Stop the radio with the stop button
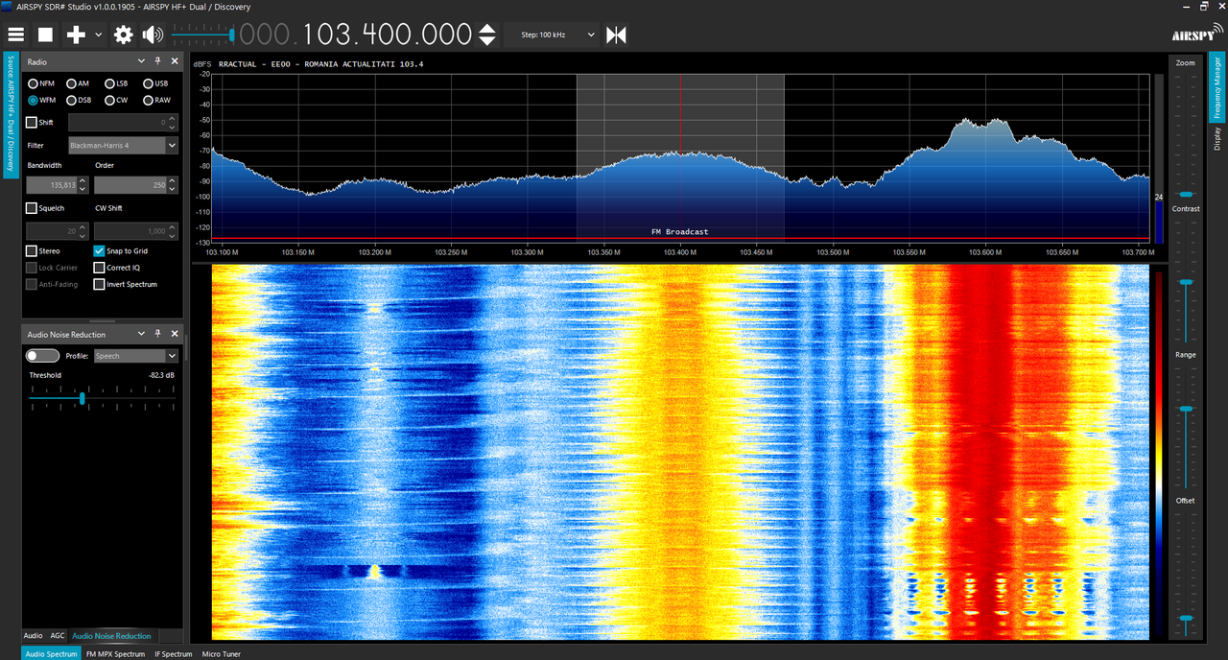 45,35
